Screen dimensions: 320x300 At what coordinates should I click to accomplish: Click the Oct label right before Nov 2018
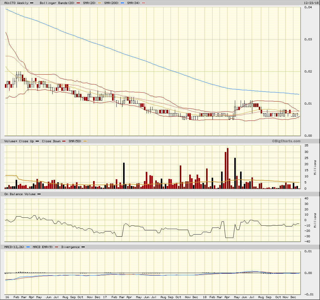coord(278,297)
